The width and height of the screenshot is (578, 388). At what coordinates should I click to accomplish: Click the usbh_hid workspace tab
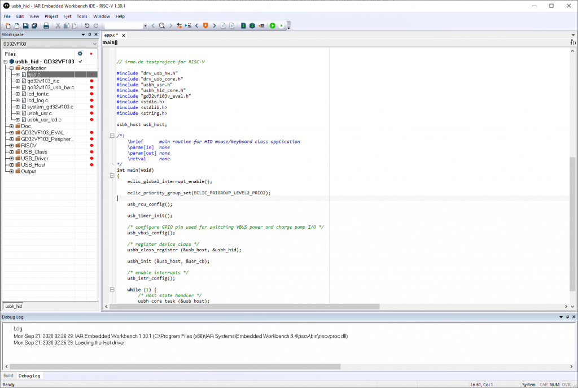(14, 306)
